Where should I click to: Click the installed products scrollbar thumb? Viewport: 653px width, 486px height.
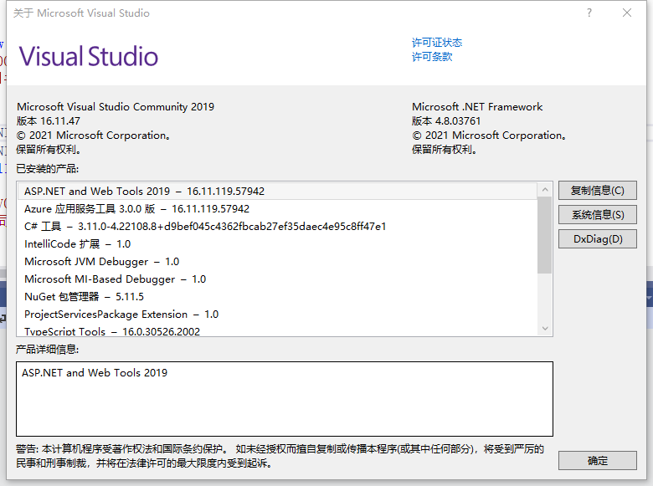(545, 235)
